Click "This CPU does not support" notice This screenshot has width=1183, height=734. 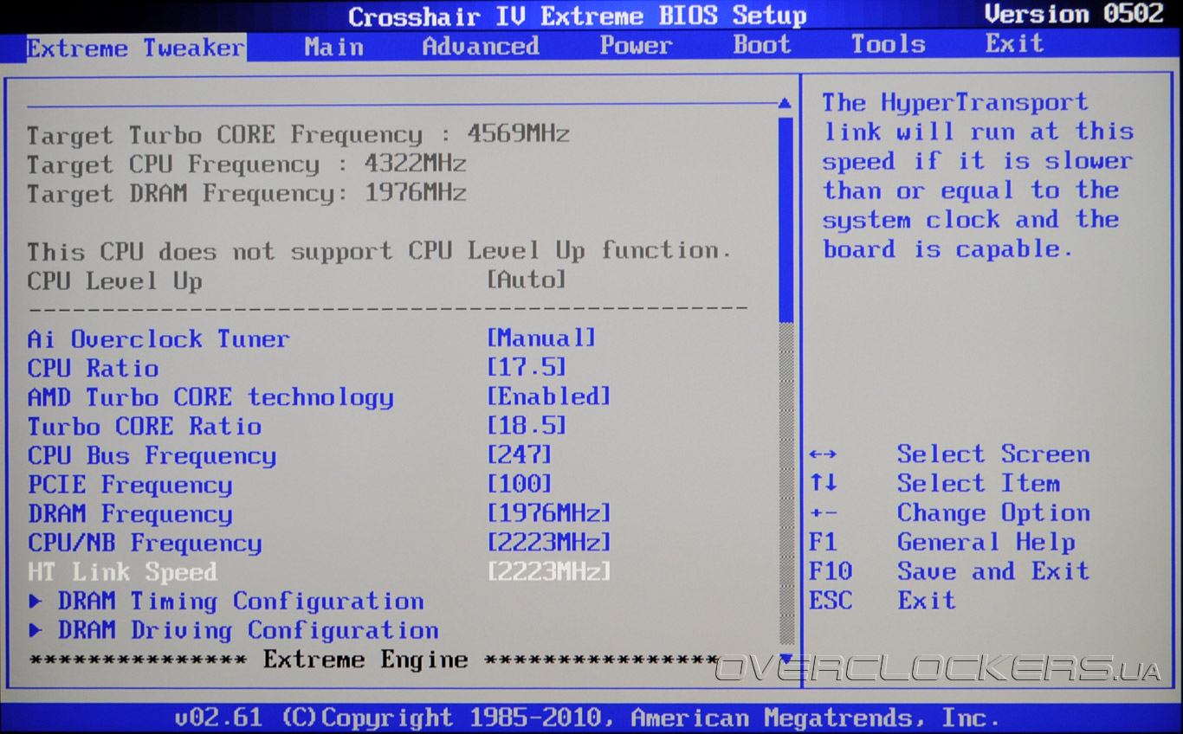pyautogui.click(x=379, y=251)
